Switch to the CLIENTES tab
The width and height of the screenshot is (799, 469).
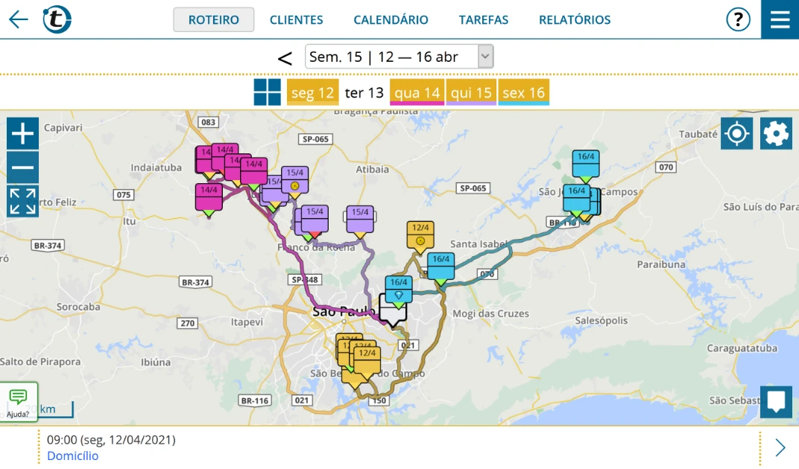(x=296, y=20)
